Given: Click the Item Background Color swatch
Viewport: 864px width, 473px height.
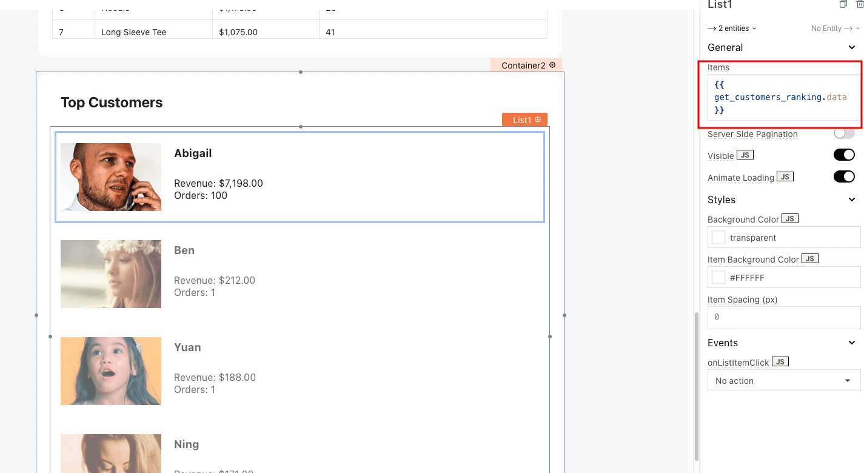Looking at the screenshot, I should click(x=718, y=278).
